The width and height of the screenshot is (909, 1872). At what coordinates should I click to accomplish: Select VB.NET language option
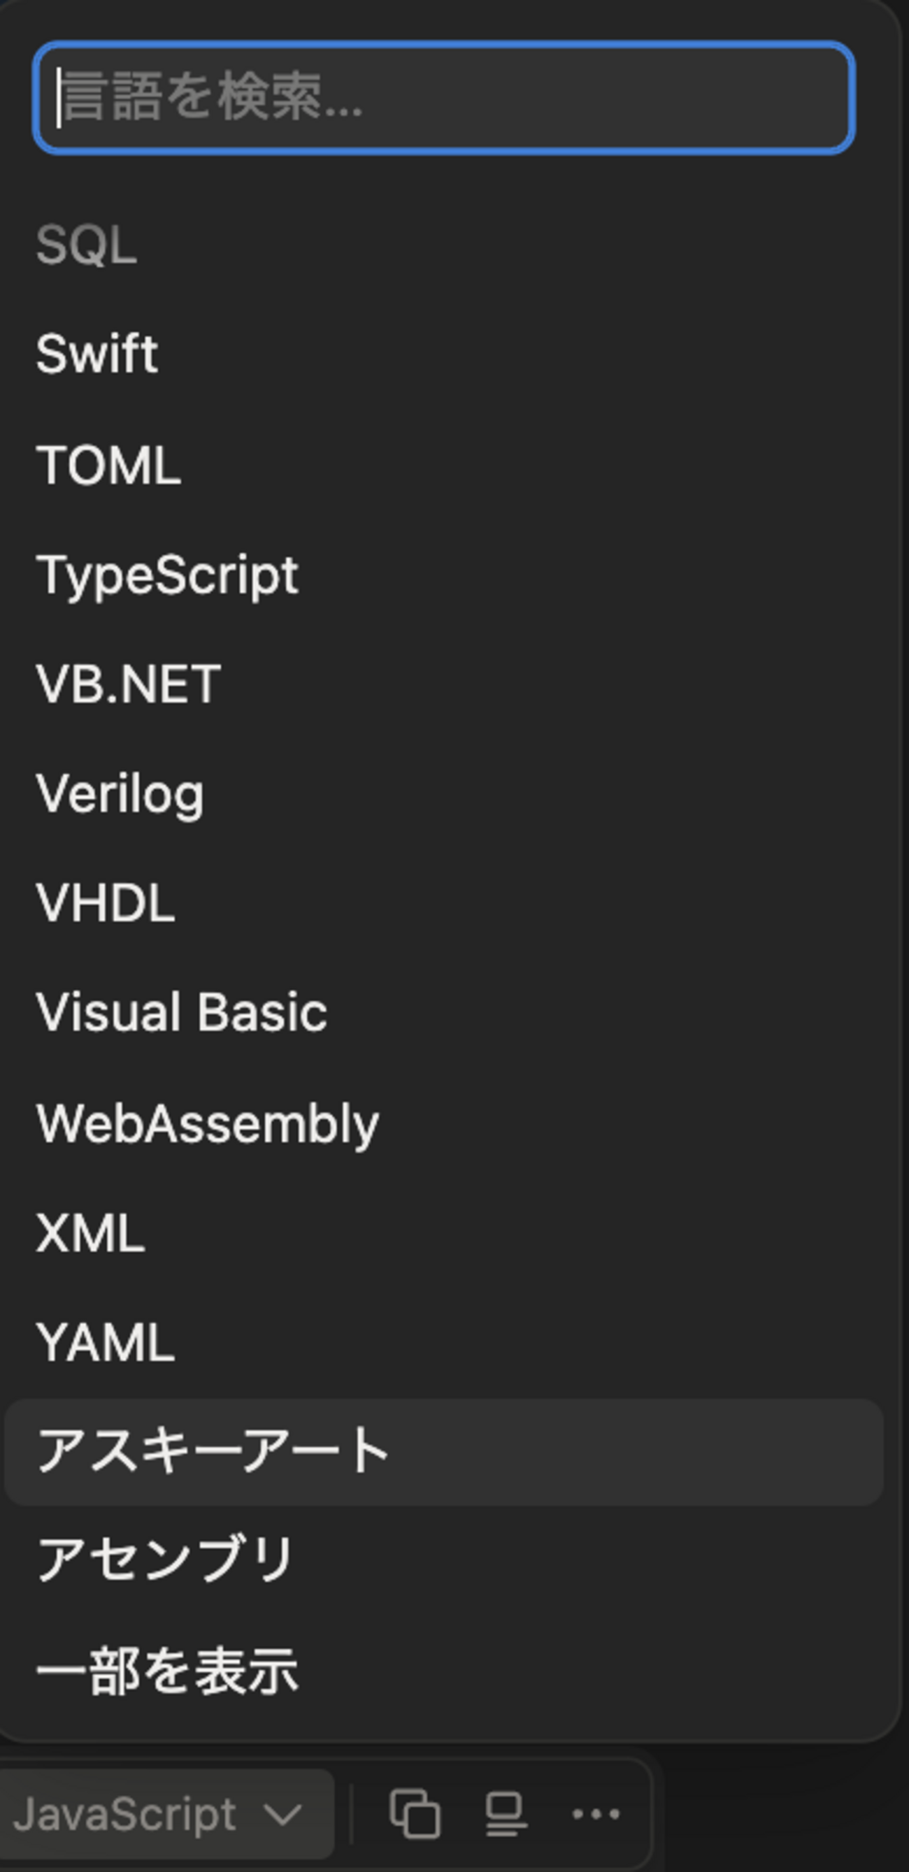click(128, 684)
